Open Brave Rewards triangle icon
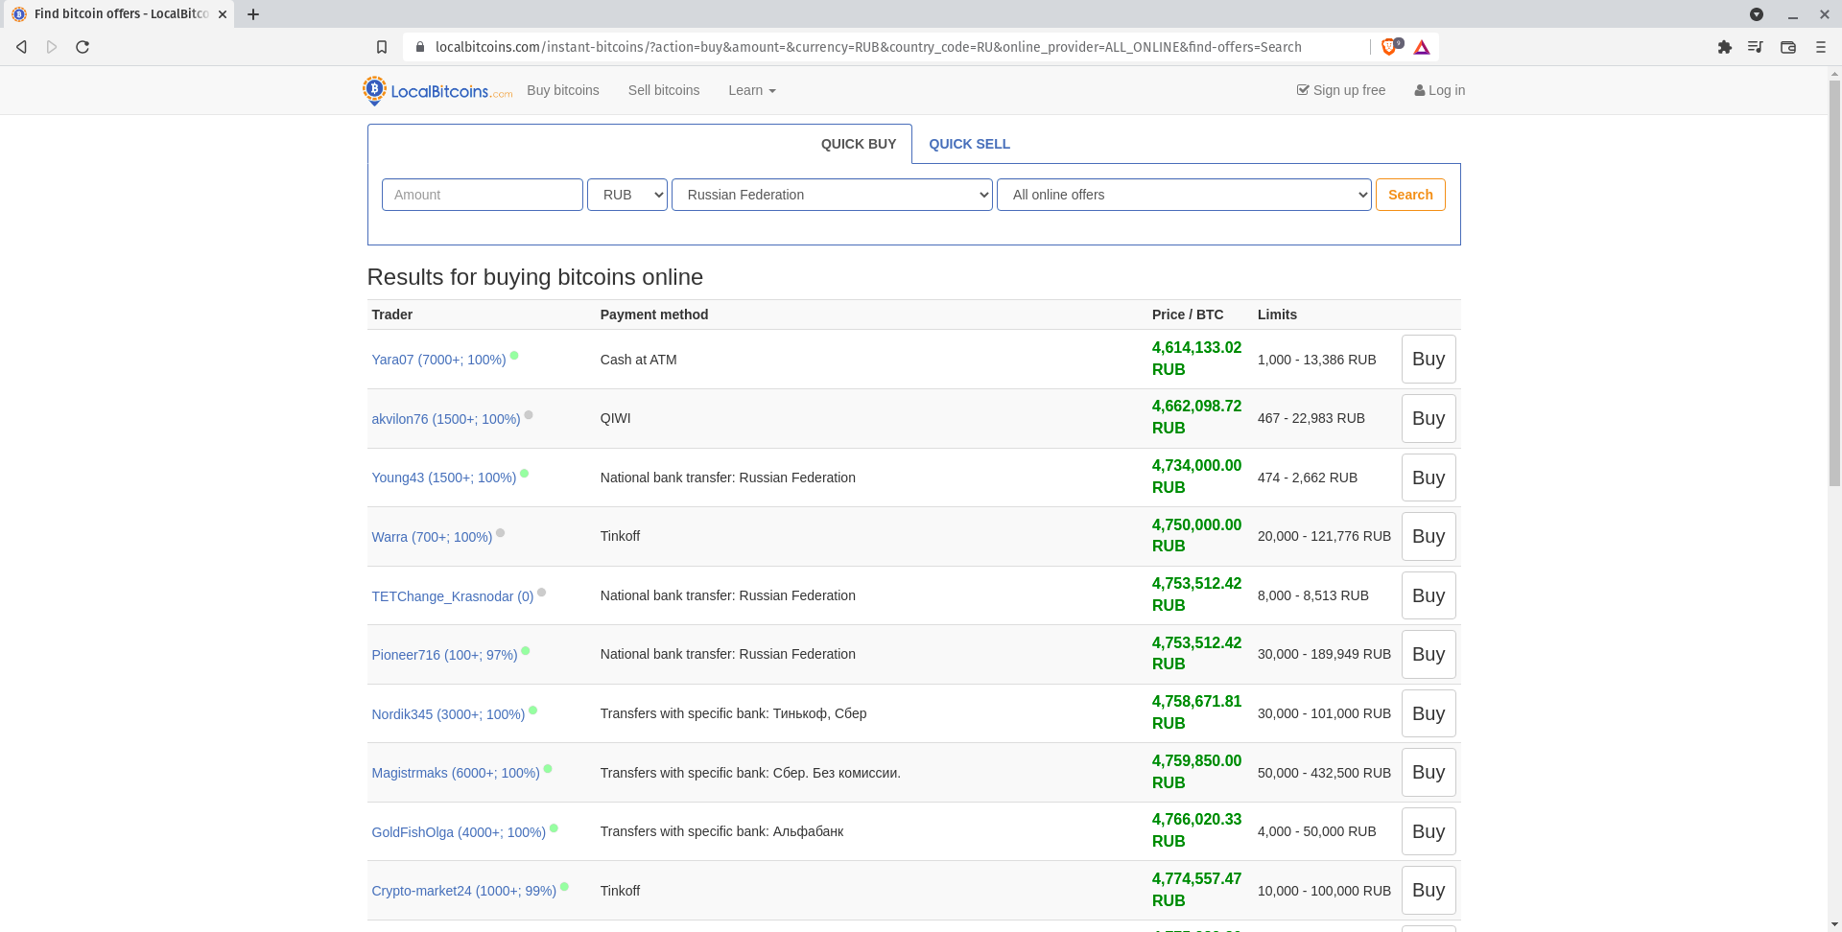 (x=1422, y=47)
